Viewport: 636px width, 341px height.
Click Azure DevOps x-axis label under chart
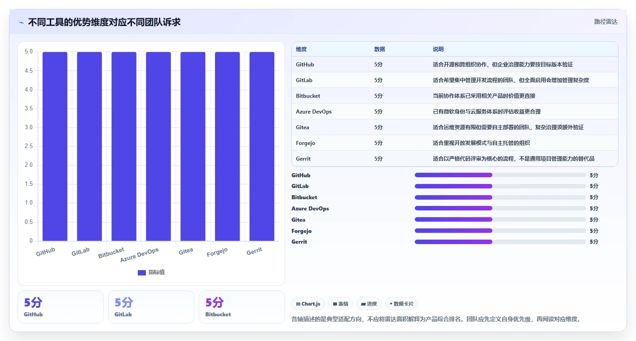pyautogui.click(x=140, y=255)
